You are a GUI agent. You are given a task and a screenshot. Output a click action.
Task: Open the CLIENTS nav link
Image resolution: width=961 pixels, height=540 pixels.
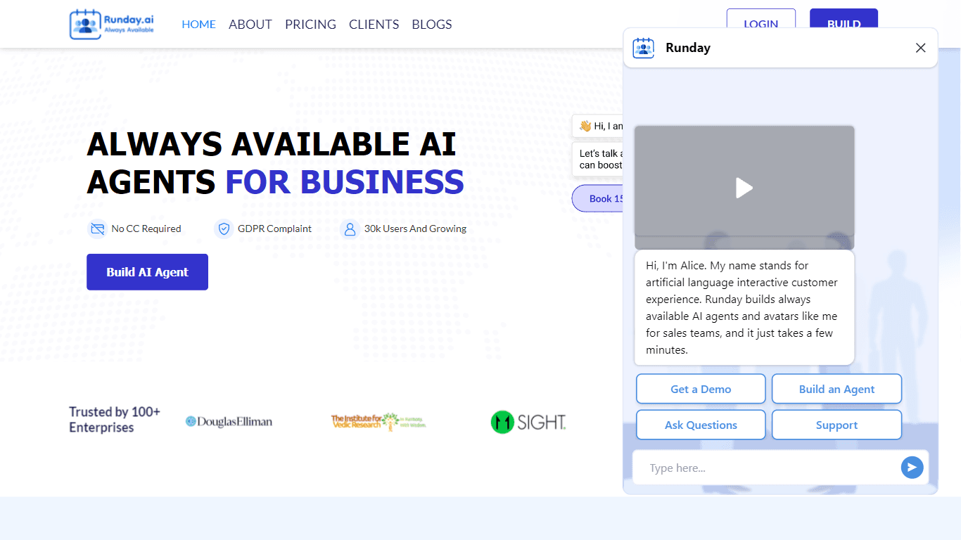(x=374, y=24)
